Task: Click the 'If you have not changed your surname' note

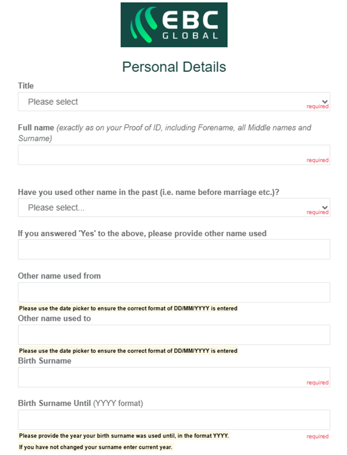Action: 95,447
